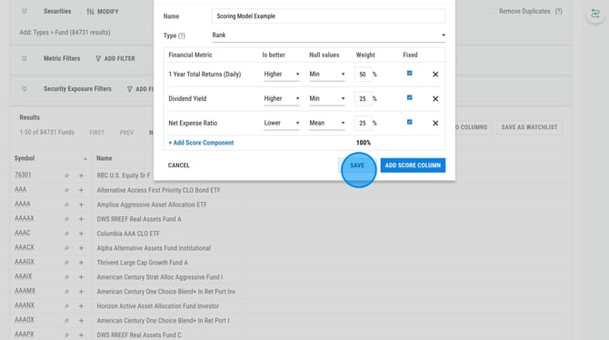Edit weight field for 1 Year Total Returns
Image resolution: width=609 pixels, height=340 pixels.
[364, 75]
